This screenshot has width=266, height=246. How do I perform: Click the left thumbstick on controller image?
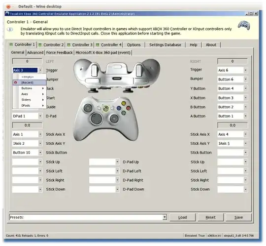[x=88, y=108]
